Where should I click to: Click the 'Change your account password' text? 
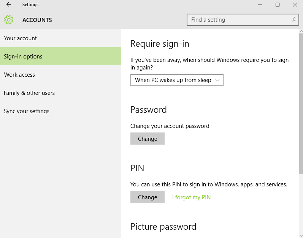coord(170,126)
